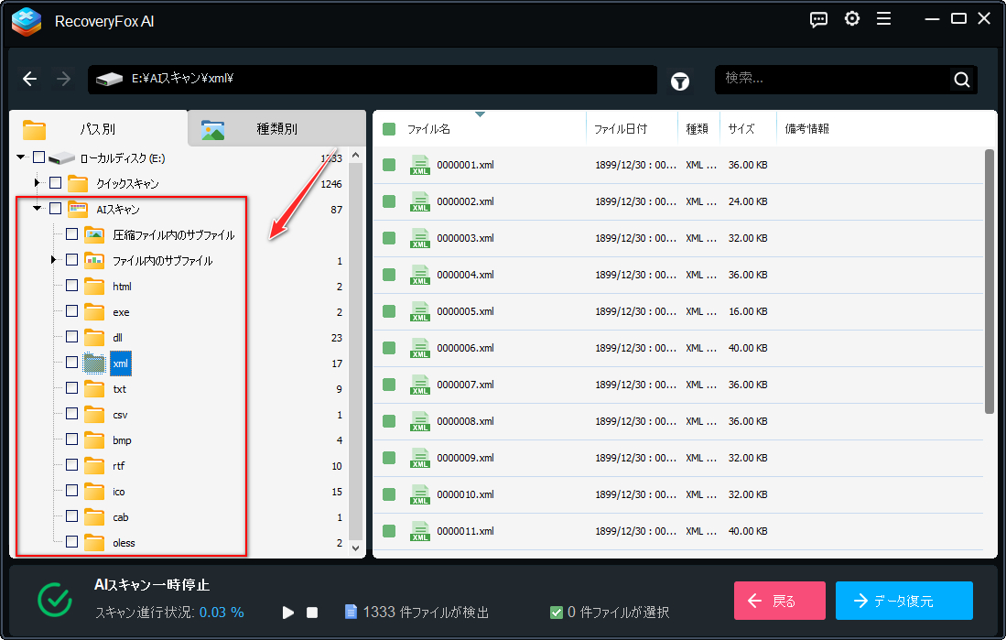Screen dimensions: 1006x640
Task: Click the データ復元 button
Action: (x=903, y=601)
